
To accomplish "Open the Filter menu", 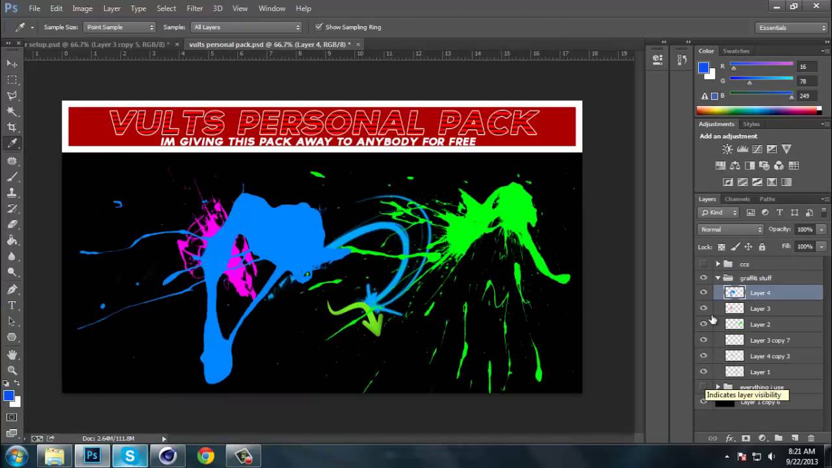I will coord(195,8).
